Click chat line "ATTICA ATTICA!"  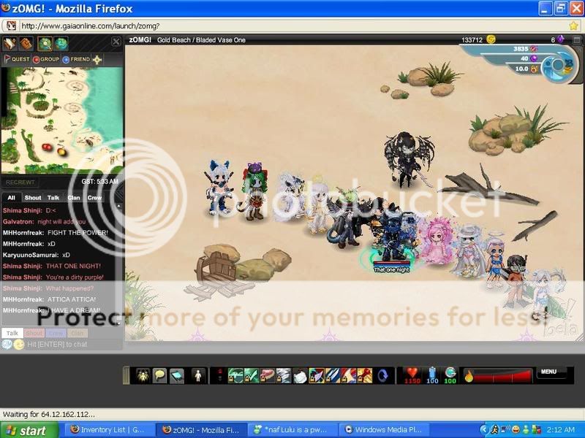tap(72, 299)
